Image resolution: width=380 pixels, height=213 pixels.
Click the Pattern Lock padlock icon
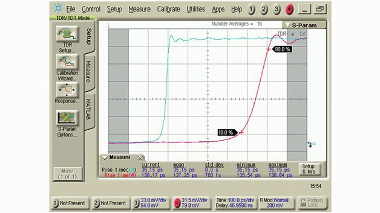303,203
